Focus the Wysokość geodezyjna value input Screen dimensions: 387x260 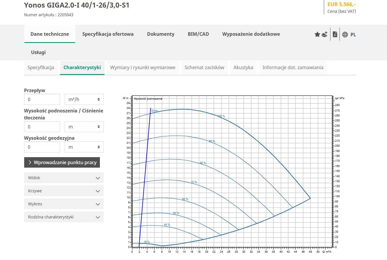(42, 147)
